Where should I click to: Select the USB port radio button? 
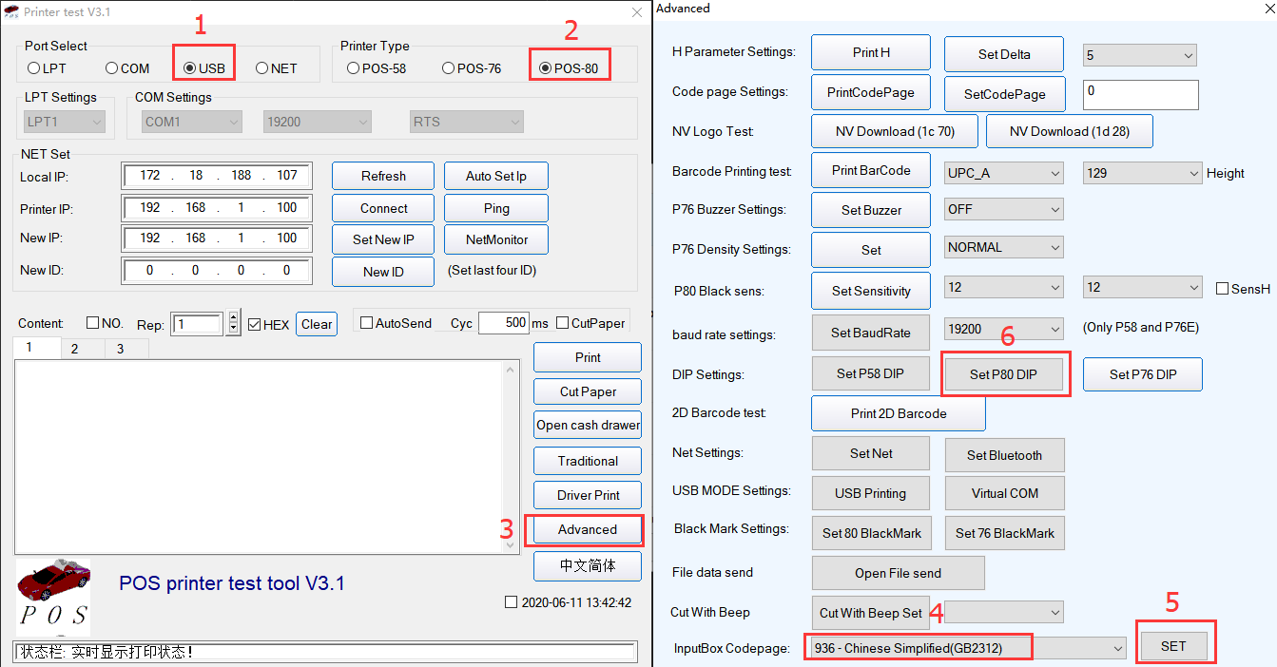click(189, 68)
